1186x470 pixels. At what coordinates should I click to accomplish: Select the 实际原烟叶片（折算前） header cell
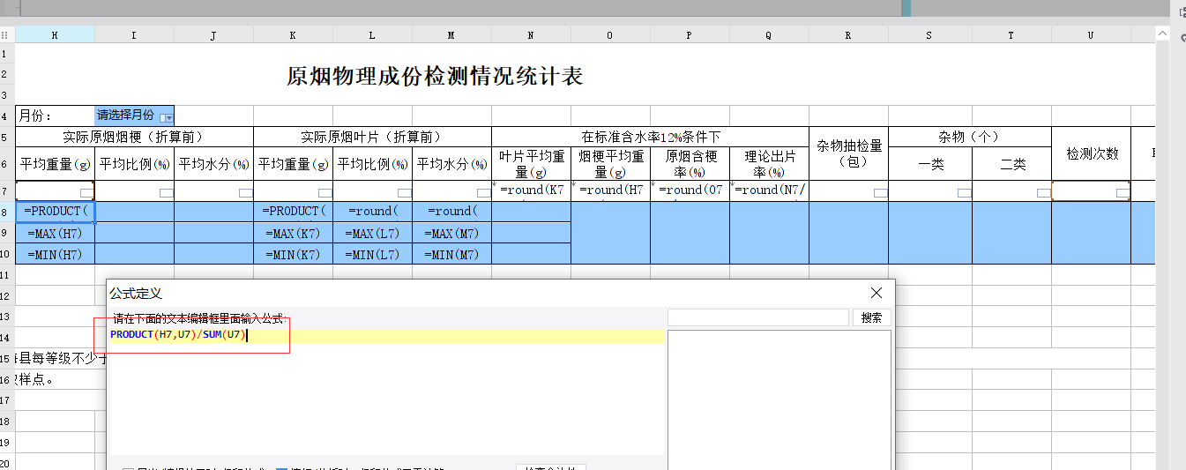click(372, 137)
